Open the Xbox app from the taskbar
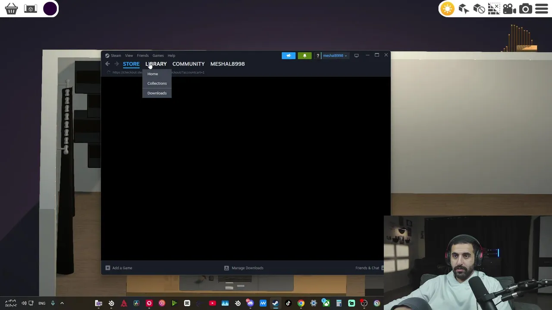Viewport: 552px width, 310px height. (x=326, y=304)
